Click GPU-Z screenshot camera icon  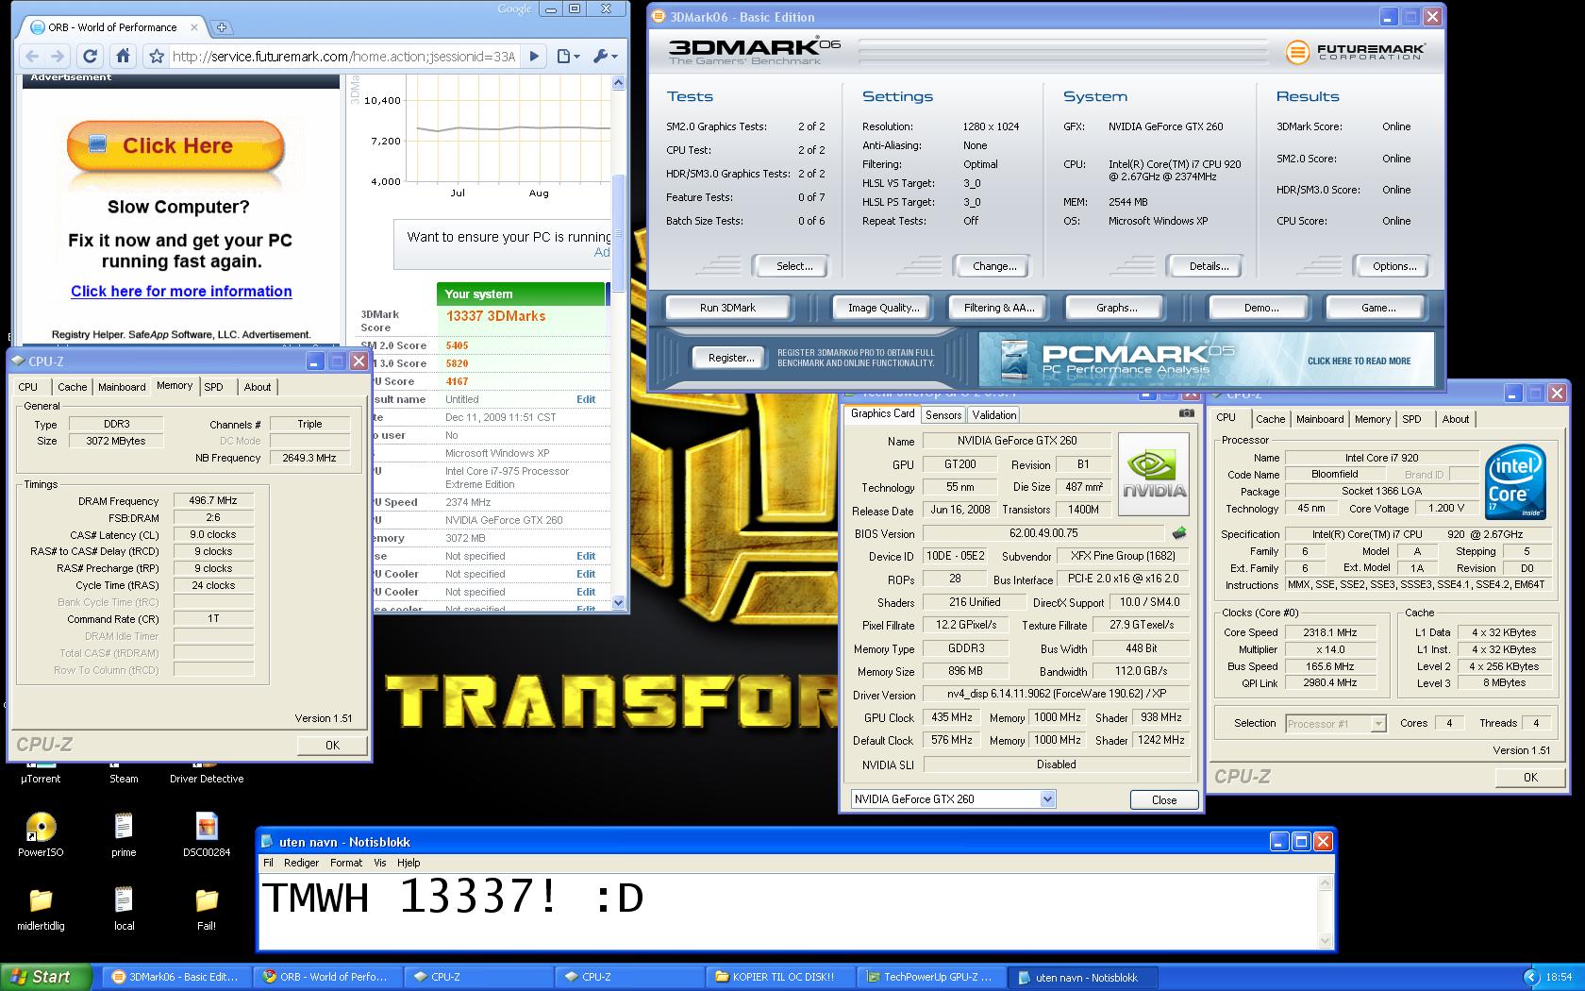(x=1186, y=413)
